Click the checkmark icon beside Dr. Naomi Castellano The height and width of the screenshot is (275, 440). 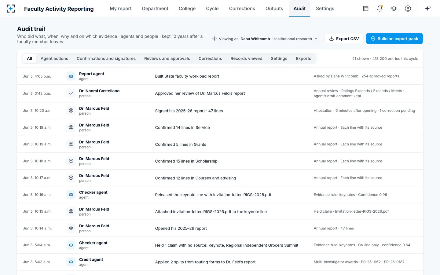pyautogui.click(x=71, y=93)
